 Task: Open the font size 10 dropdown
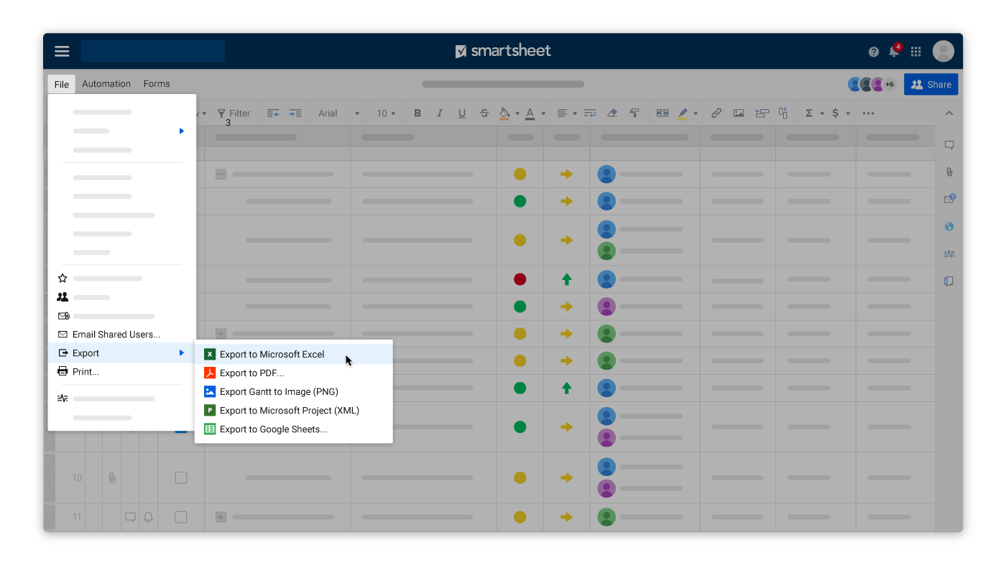[x=387, y=113]
